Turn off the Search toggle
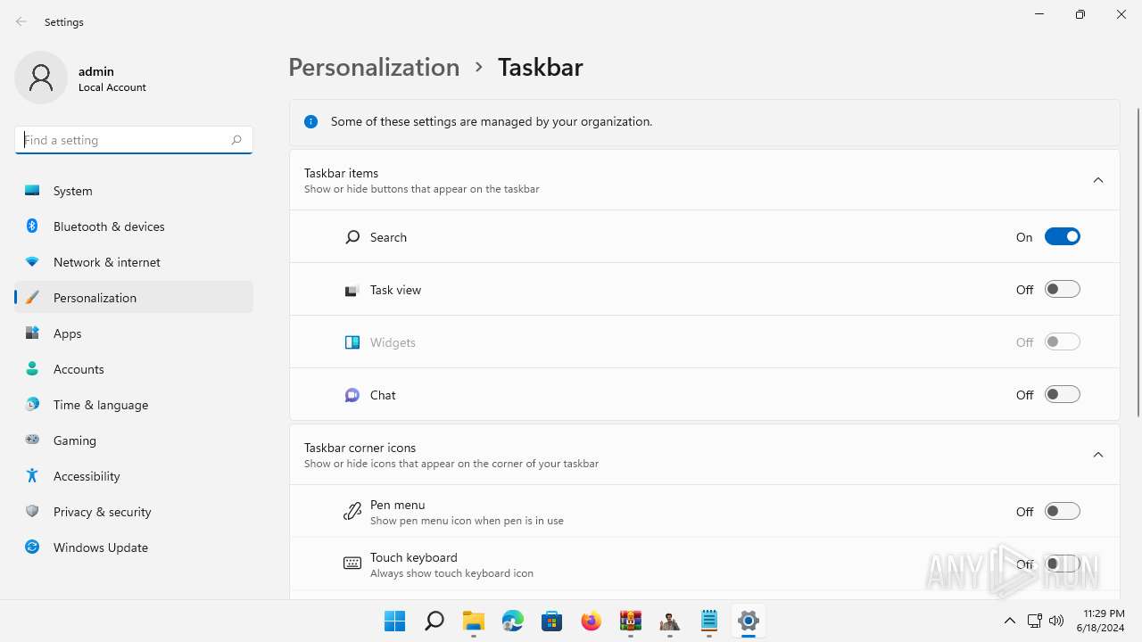The width and height of the screenshot is (1142, 642). click(1063, 236)
